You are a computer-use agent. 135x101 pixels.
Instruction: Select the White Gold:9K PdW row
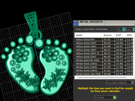coord(104,60)
